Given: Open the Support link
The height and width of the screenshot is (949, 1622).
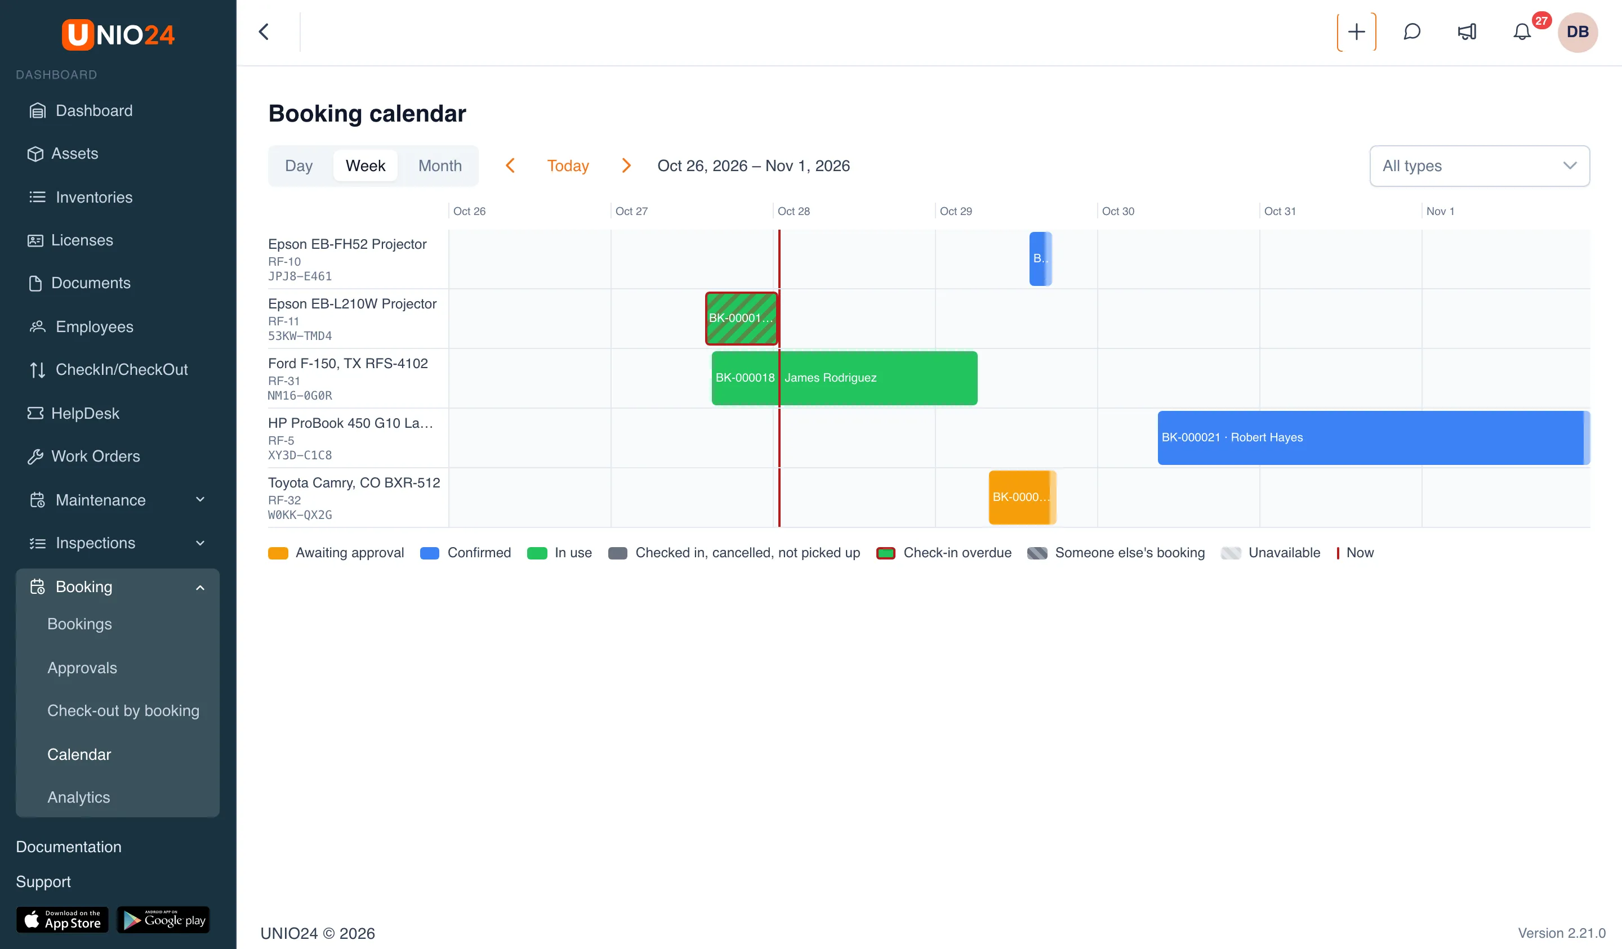Looking at the screenshot, I should coord(43,881).
